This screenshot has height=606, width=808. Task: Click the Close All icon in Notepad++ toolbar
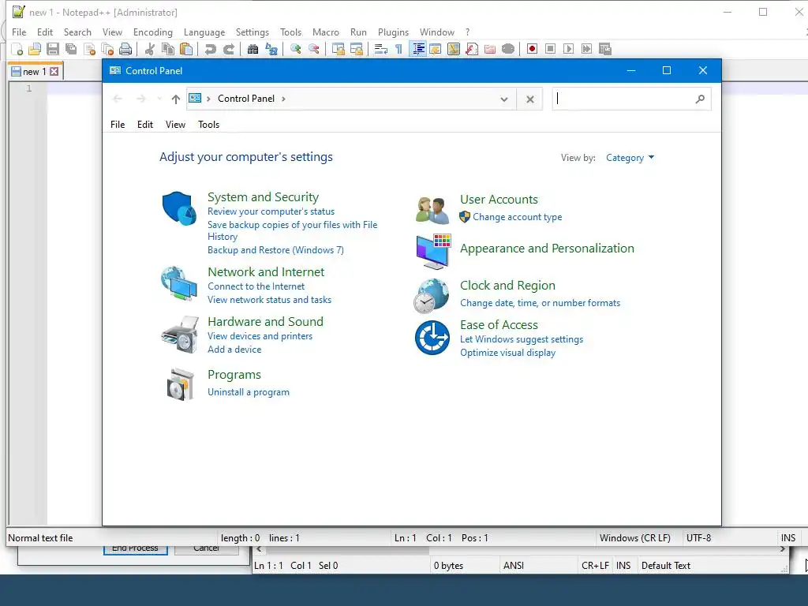(x=107, y=49)
